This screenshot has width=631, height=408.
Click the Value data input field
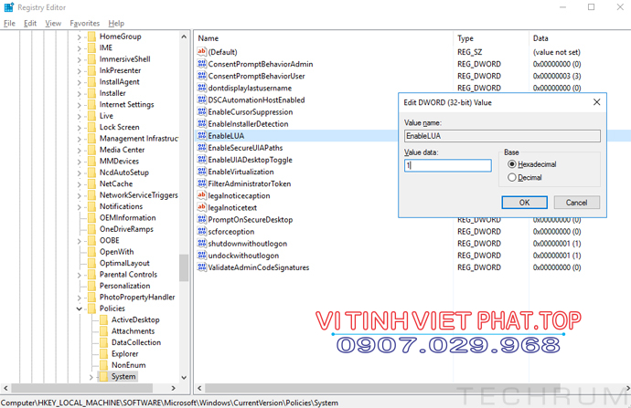(x=448, y=166)
